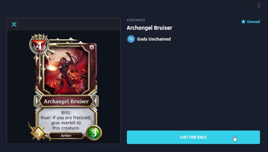Click the set icon on card corner
The width and height of the screenshot is (268, 152).
(x=92, y=47)
